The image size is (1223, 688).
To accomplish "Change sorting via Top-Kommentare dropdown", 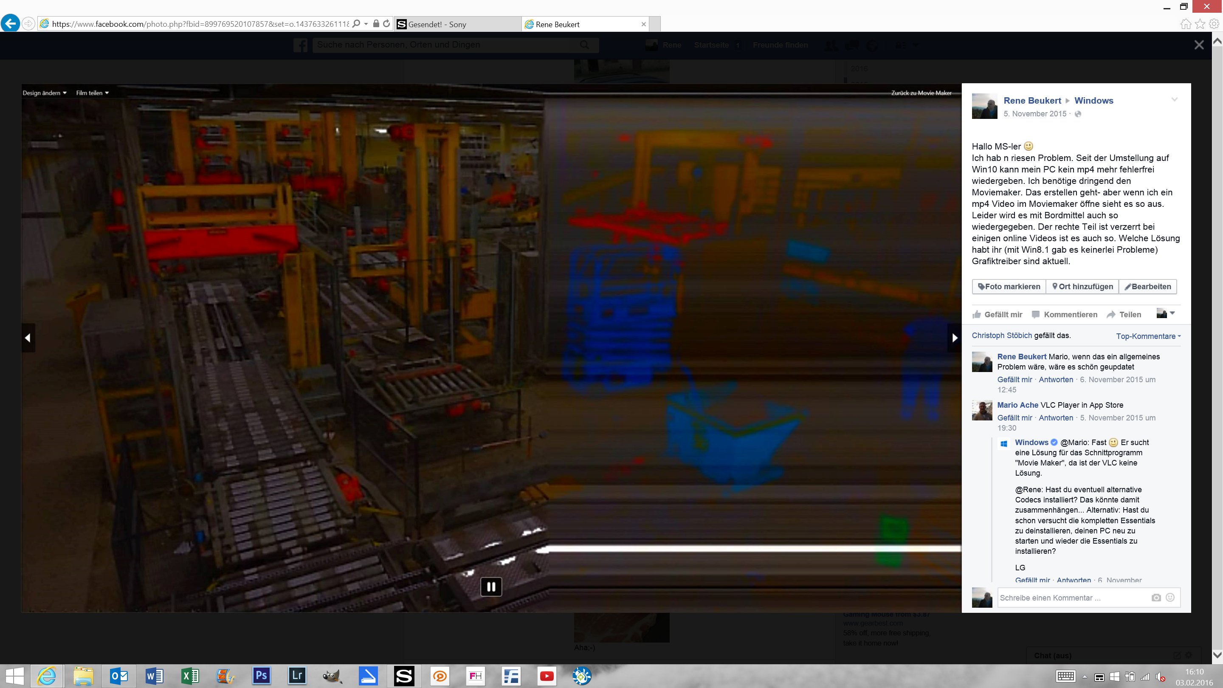I will point(1147,336).
